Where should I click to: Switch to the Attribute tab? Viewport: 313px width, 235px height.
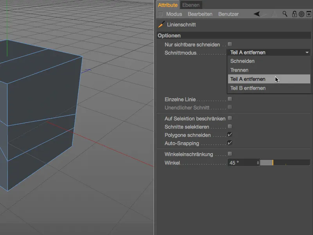coord(168,5)
